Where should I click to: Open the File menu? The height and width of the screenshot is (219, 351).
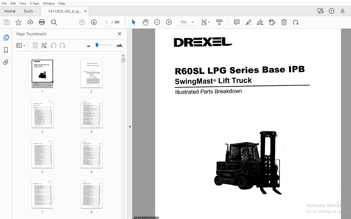coord(4,3)
